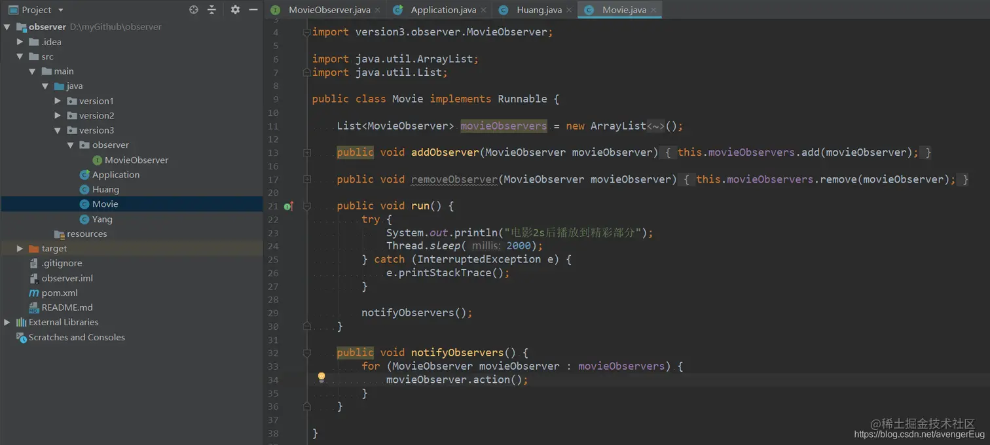
Task: Select Application class in project tree
Action: (109, 175)
